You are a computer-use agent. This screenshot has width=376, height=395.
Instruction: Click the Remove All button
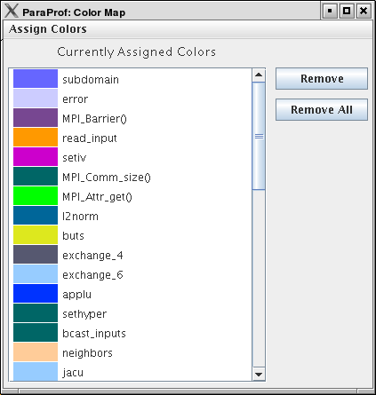click(322, 110)
